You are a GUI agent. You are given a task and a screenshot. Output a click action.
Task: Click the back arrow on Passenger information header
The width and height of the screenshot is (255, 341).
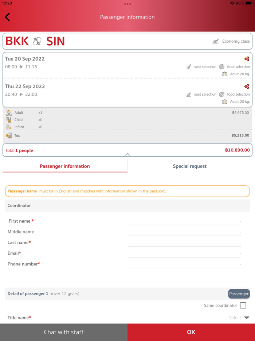(x=7, y=17)
